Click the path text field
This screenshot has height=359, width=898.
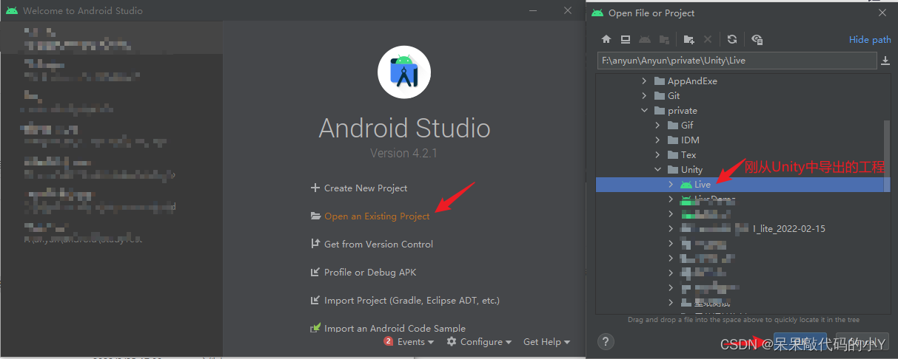[x=737, y=61]
